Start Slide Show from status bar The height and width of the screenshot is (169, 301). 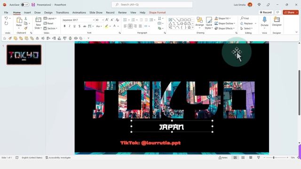[259, 158]
